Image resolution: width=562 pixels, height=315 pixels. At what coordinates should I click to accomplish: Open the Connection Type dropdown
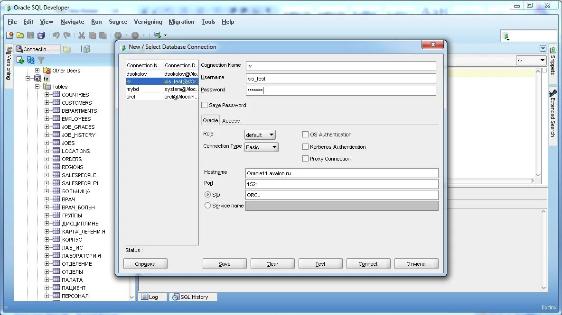click(261, 147)
